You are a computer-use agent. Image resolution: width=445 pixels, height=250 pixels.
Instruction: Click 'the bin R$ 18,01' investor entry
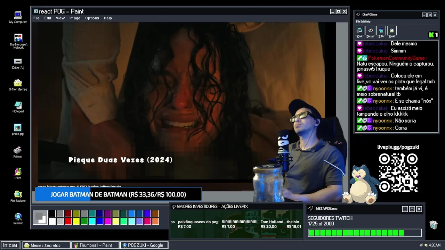click(294, 224)
